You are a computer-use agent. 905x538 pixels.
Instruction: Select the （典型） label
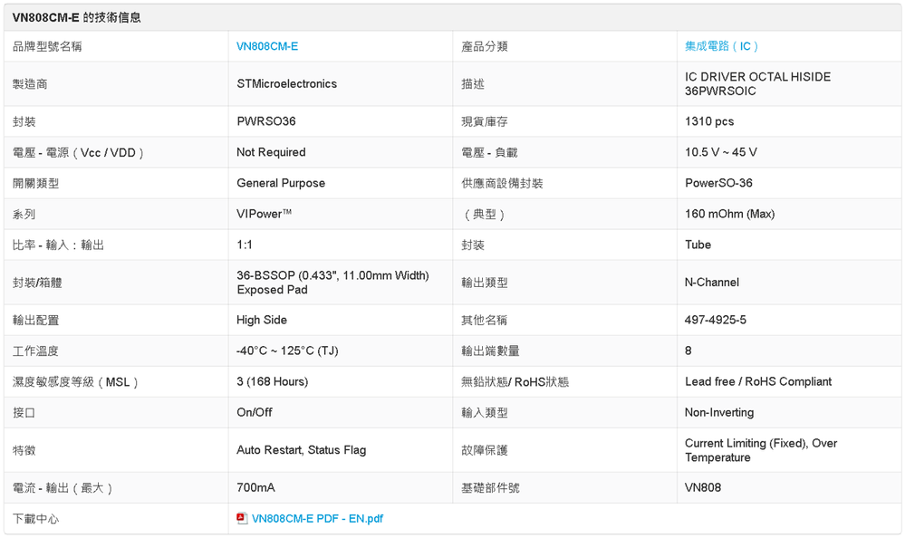485,214
